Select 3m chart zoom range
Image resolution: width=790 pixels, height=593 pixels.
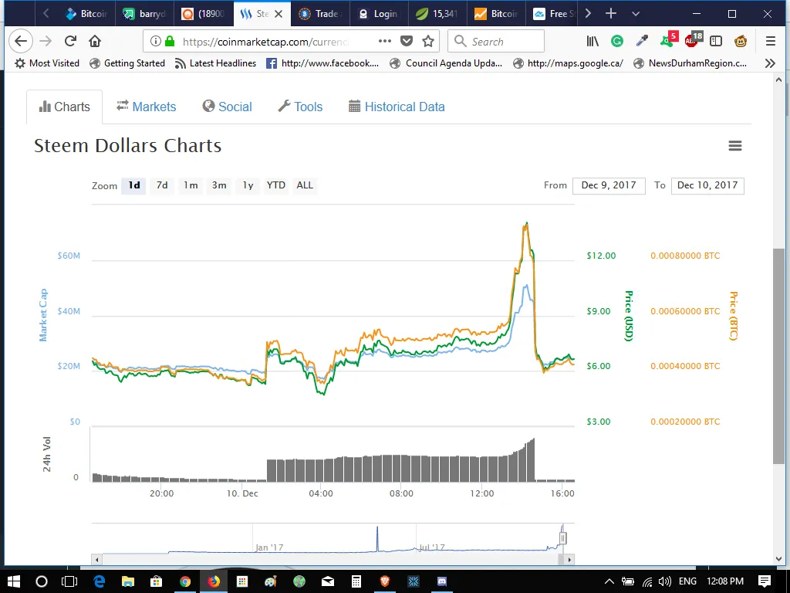[219, 185]
